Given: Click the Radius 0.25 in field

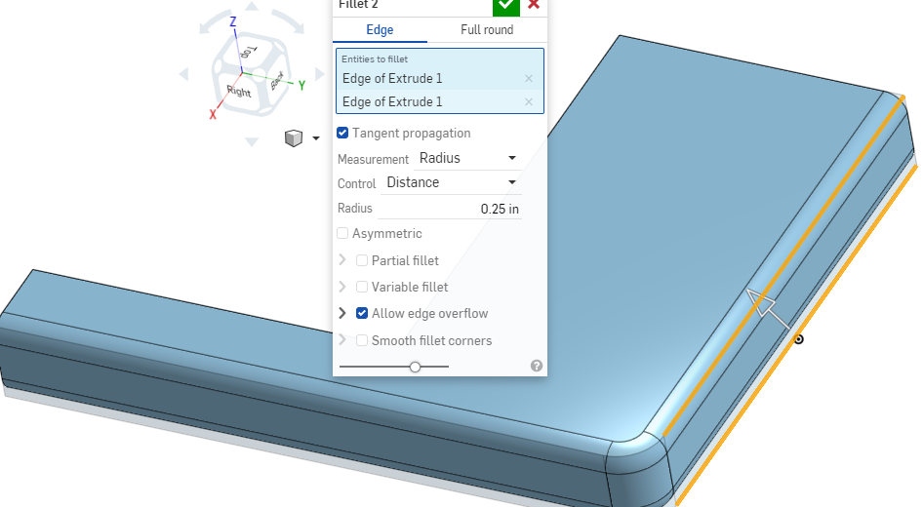Looking at the screenshot, I should tap(450, 209).
